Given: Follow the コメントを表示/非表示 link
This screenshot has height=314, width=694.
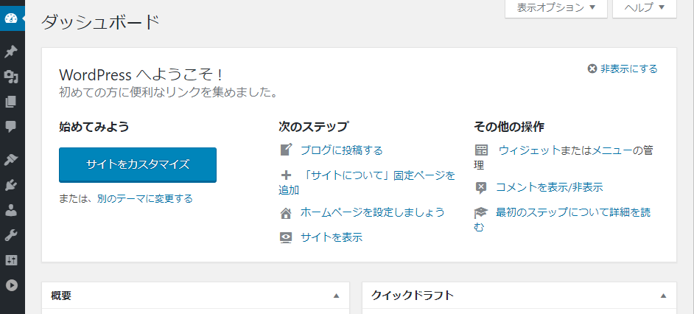Looking at the screenshot, I should coord(550,187).
